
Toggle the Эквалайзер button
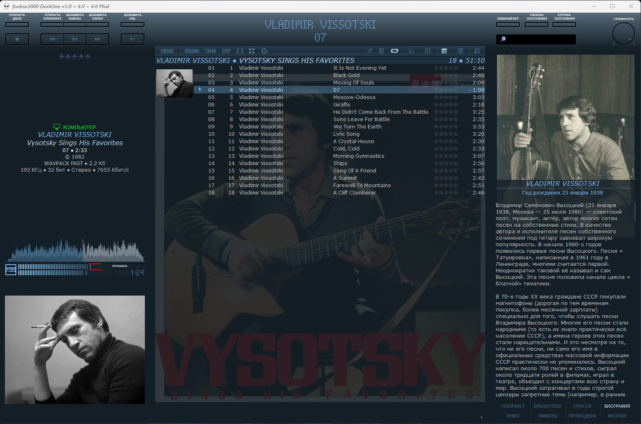pos(508,24)
